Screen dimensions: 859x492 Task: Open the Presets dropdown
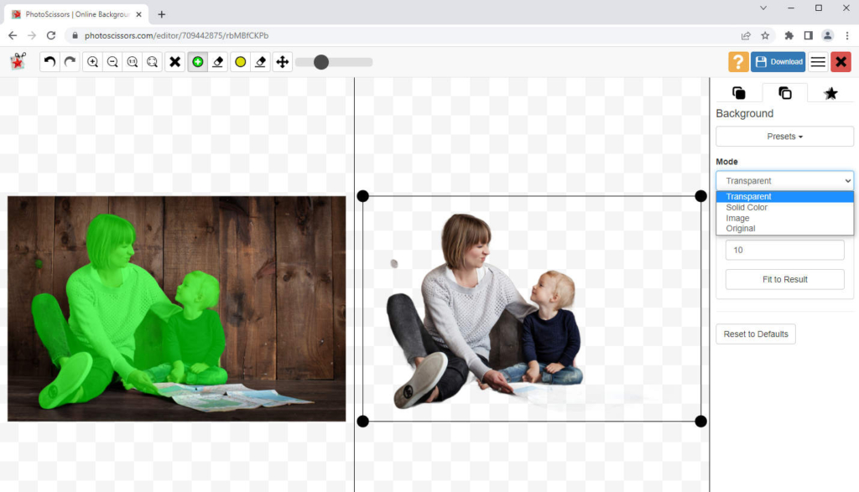click(x=784, y=136)
